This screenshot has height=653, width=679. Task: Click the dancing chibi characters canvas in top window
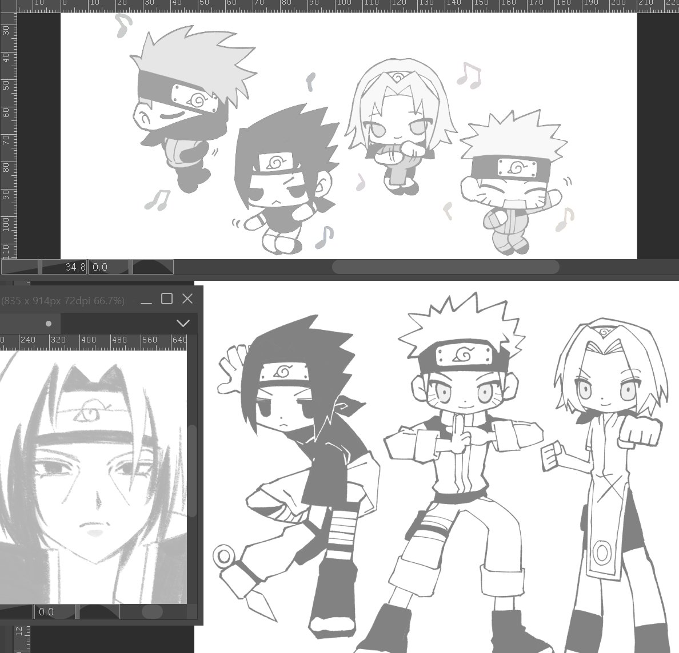[x=349, y=136]
